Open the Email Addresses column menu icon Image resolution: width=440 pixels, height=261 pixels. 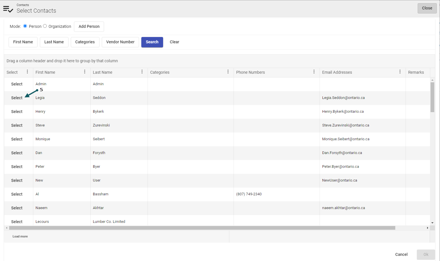click(x=400, y=72)
